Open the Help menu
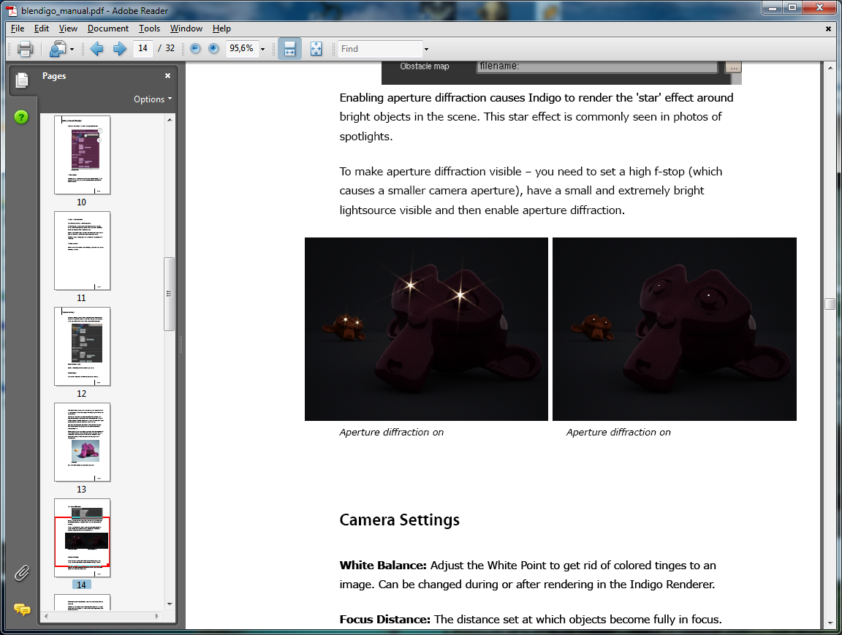This screenshot has height=635, width=842. tap(221, 28)
